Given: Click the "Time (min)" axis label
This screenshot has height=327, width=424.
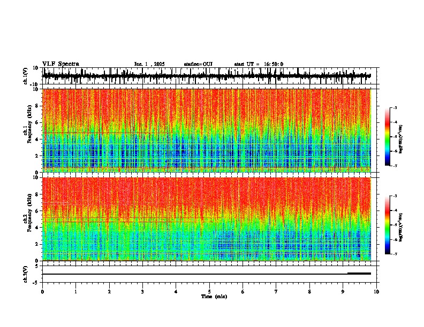Looking at the screenshot, I should [214, 297].
